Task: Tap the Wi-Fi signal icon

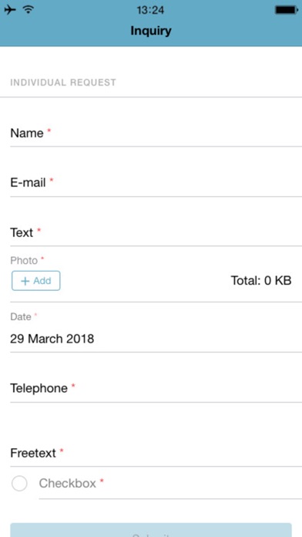Action: pos(29,9)
